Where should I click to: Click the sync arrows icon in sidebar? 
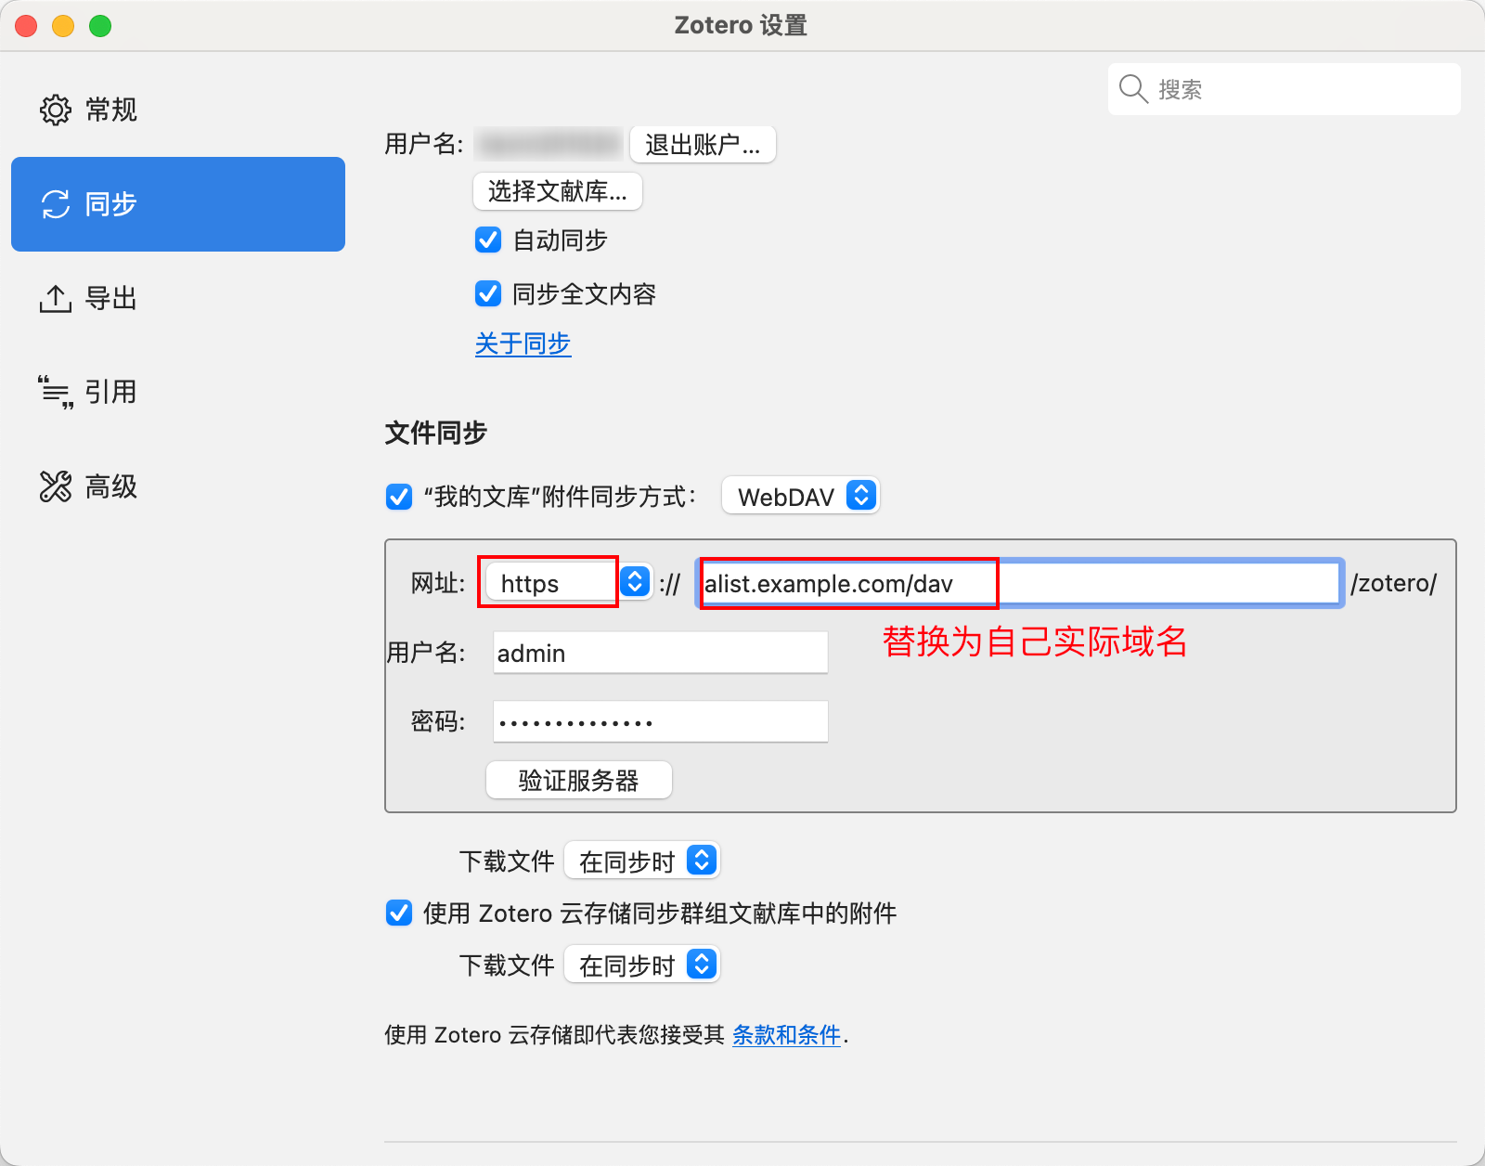(x=56, y=204)
